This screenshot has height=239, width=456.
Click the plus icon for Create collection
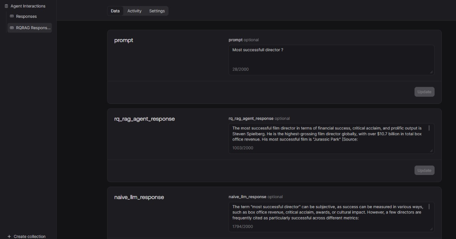pyautogui.click(x=9, y=237)
